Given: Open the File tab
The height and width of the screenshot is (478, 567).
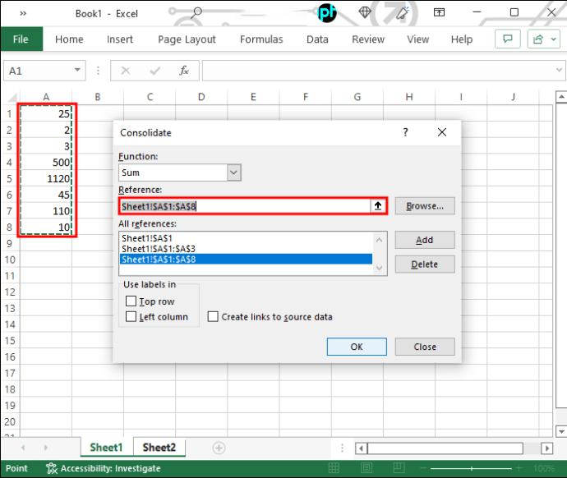Looking at the screenshot, I should [x=21, y=39].
